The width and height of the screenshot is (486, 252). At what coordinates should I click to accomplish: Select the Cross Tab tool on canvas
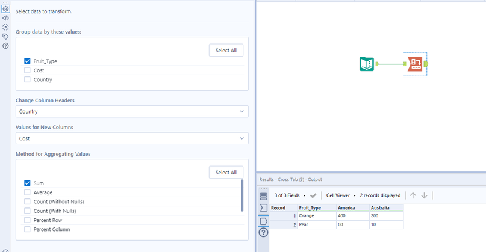tap(415, 64)
